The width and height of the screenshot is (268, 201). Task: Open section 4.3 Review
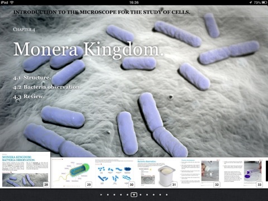coord(29,97)
